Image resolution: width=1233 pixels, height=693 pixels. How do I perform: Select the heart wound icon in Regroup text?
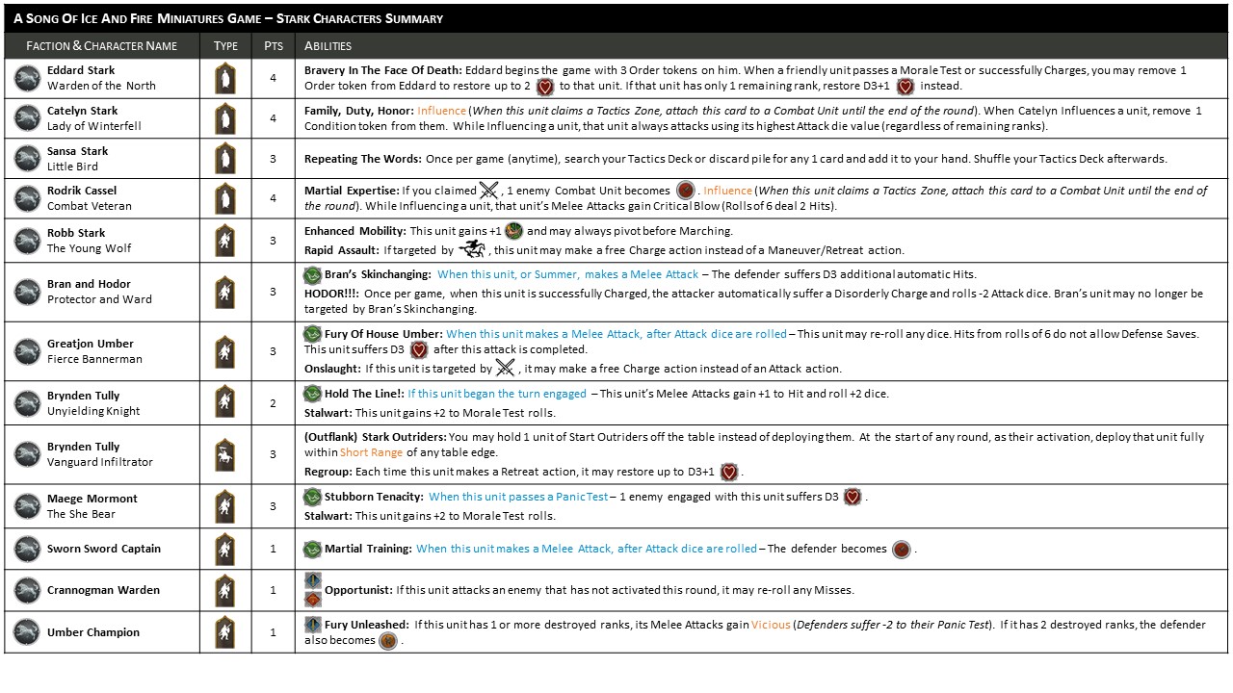[x=729, y=472]
